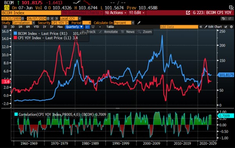The image size is (235, 148).
Task: Click the undo arrow icon
Action: [223, 19]
